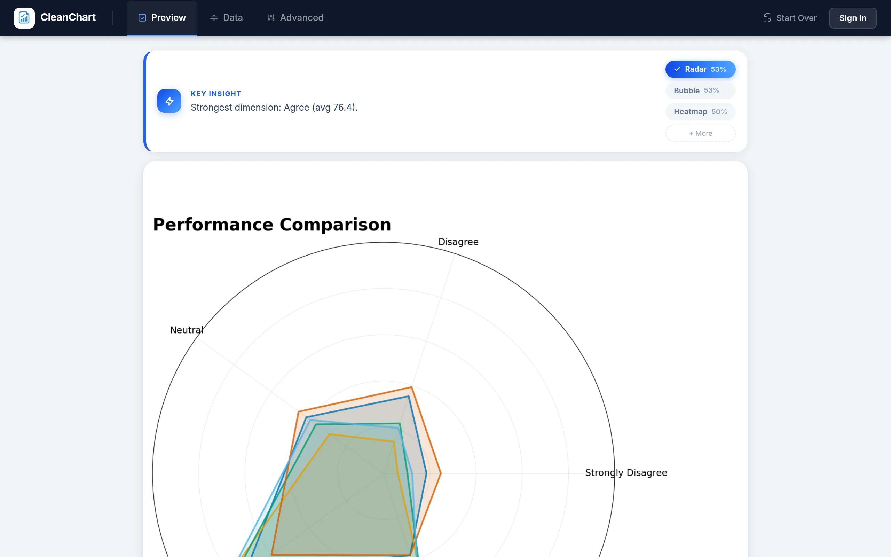Click the Sign in button
The width and height of the screenshot is (891, 557).
coord(853,18)
